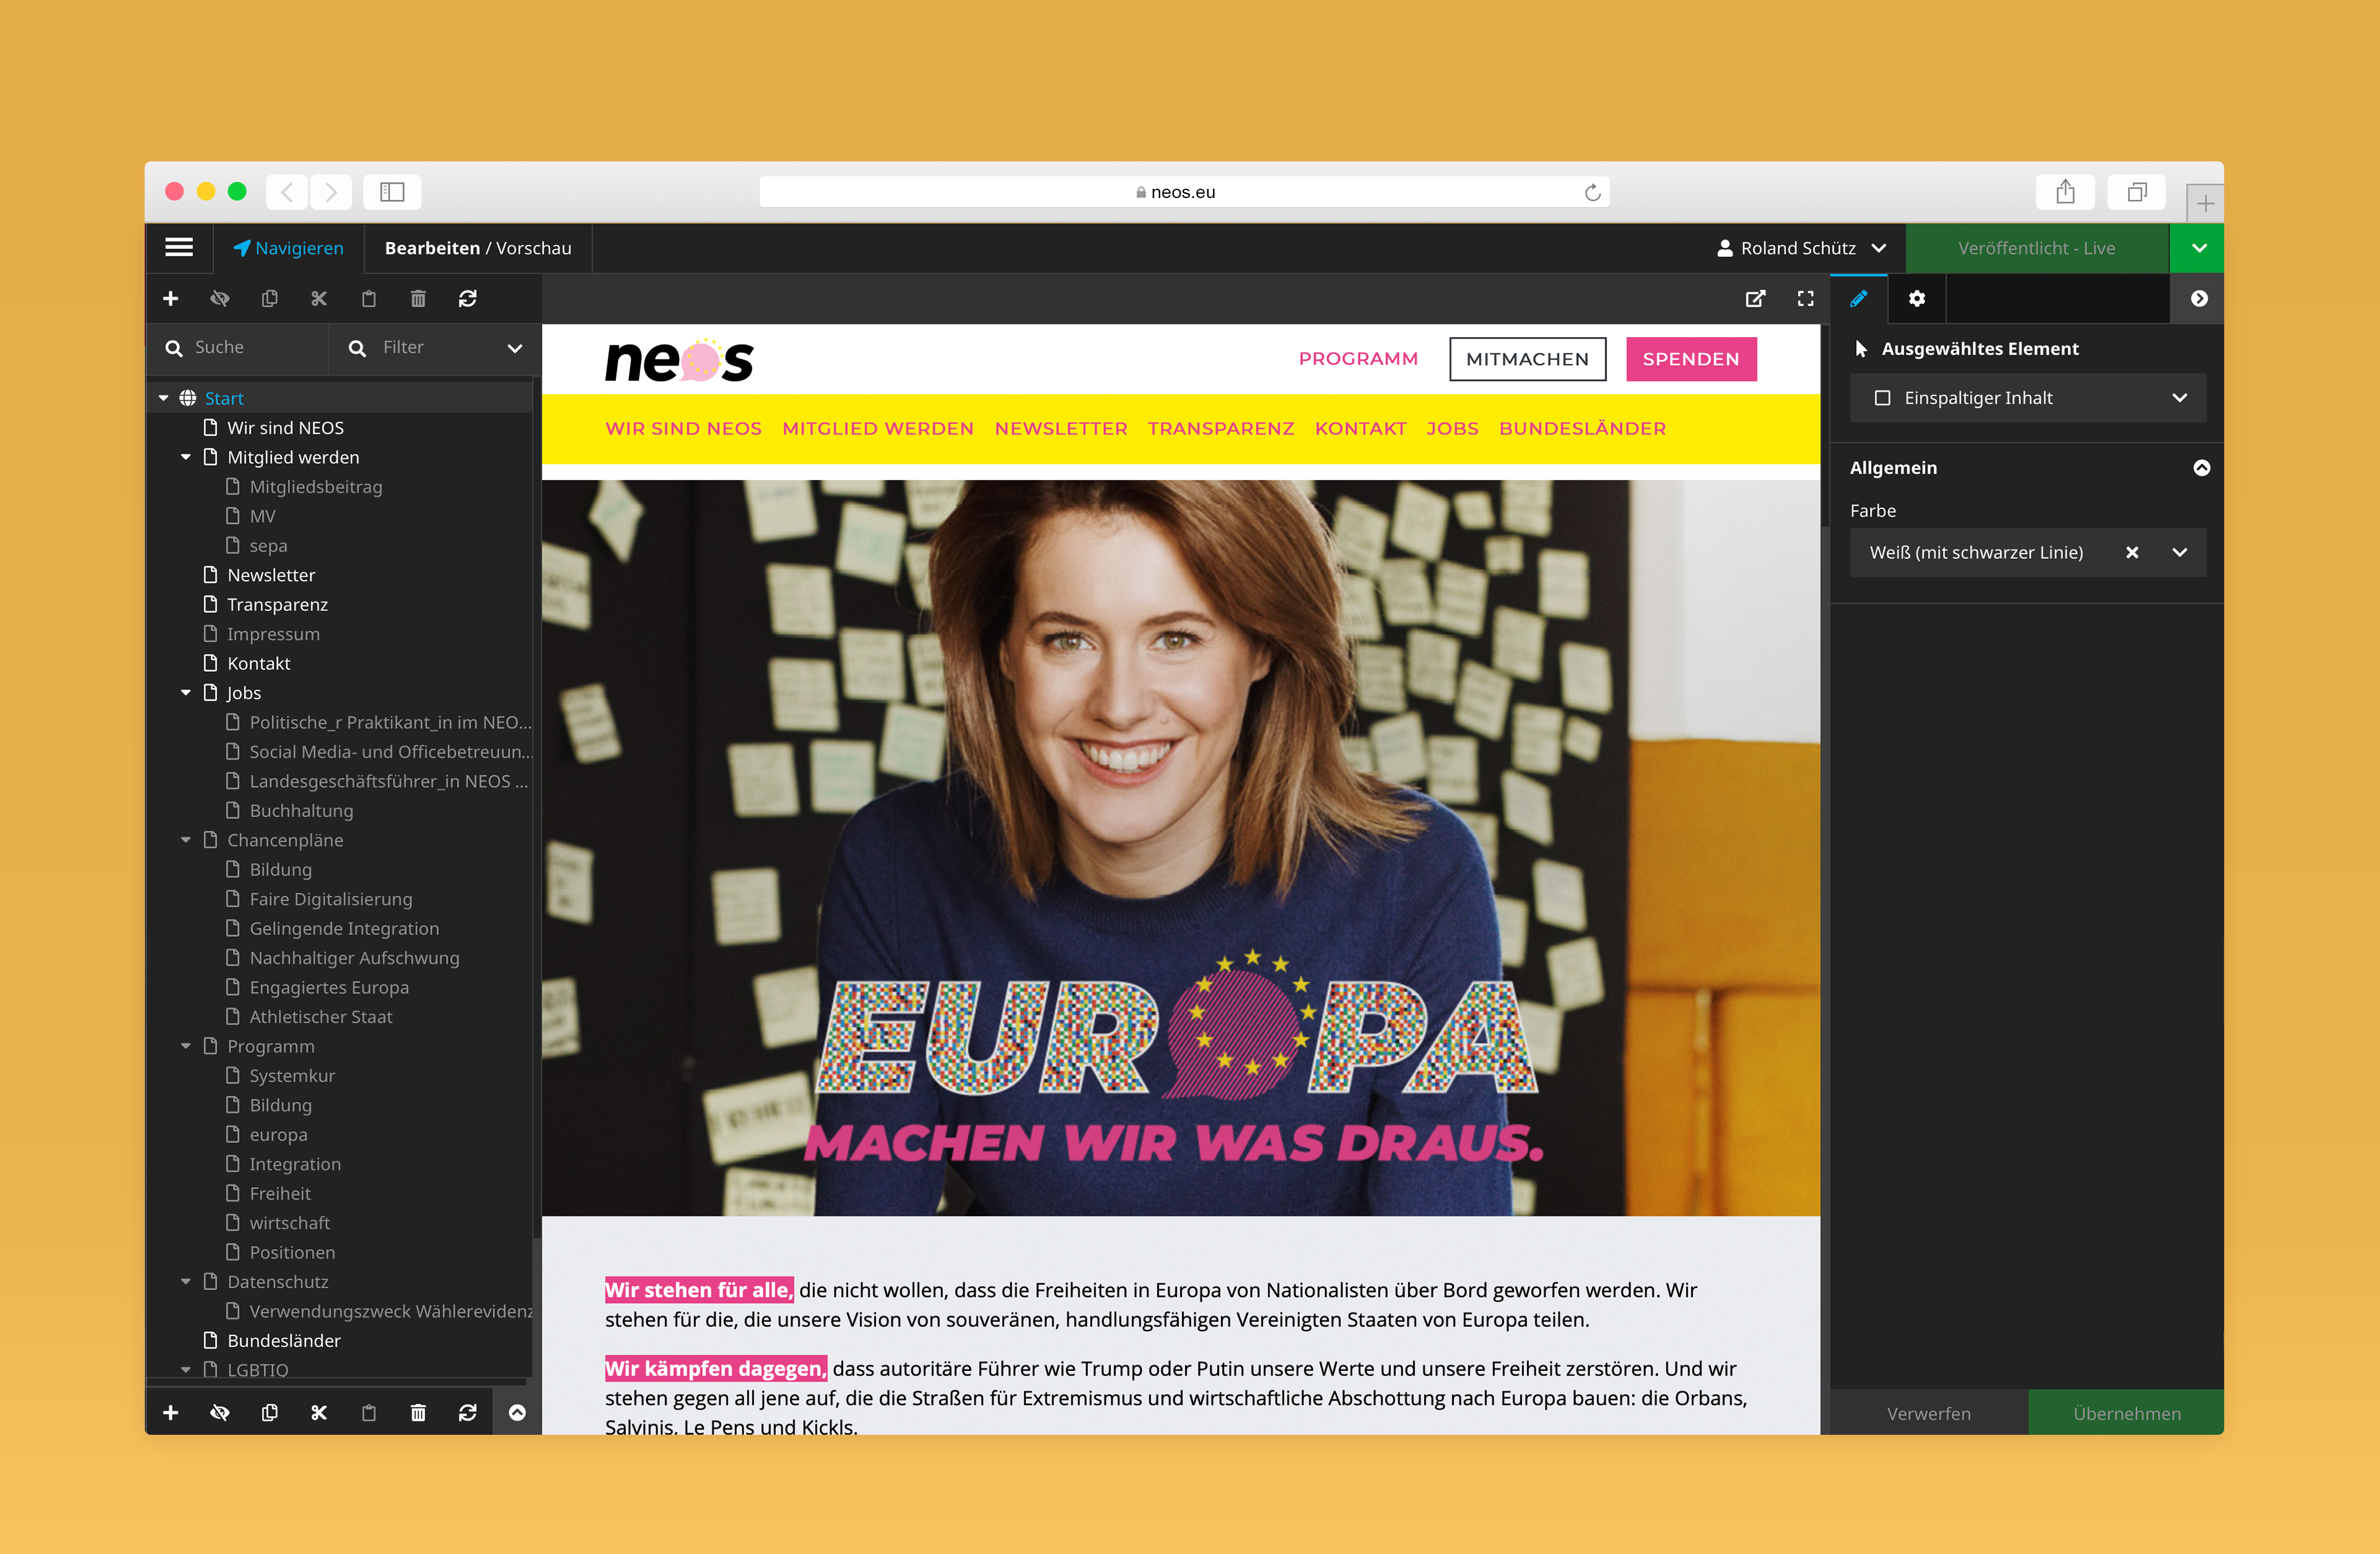The width and height of the screenshot is (2380, 1554).
Task: Click the cut scissors icon in top tree toolbar
Action: 319,298
